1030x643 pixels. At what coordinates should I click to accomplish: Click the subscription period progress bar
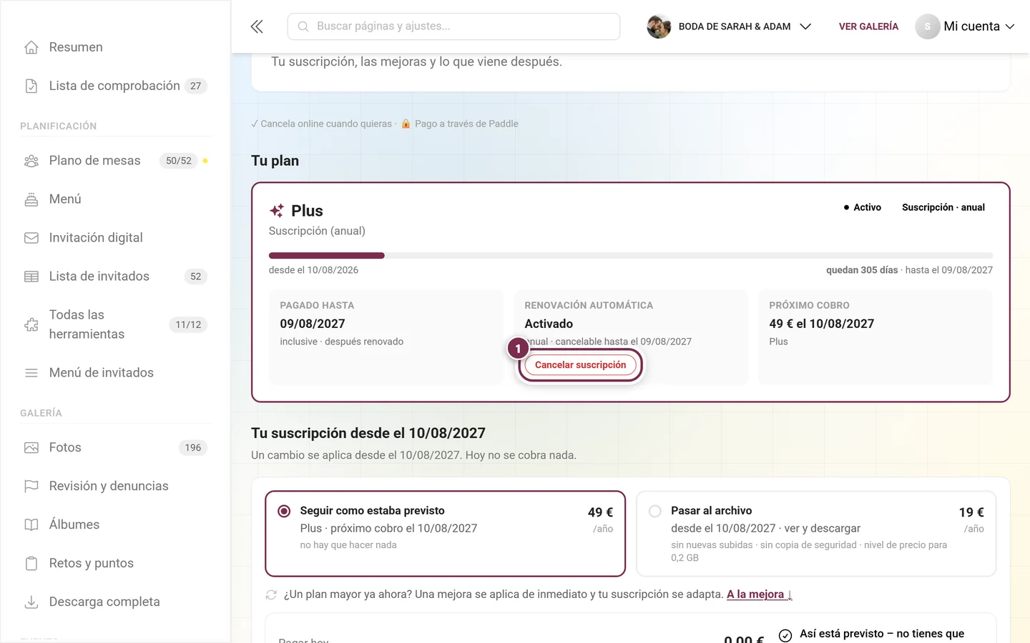[x=631, y=256]
